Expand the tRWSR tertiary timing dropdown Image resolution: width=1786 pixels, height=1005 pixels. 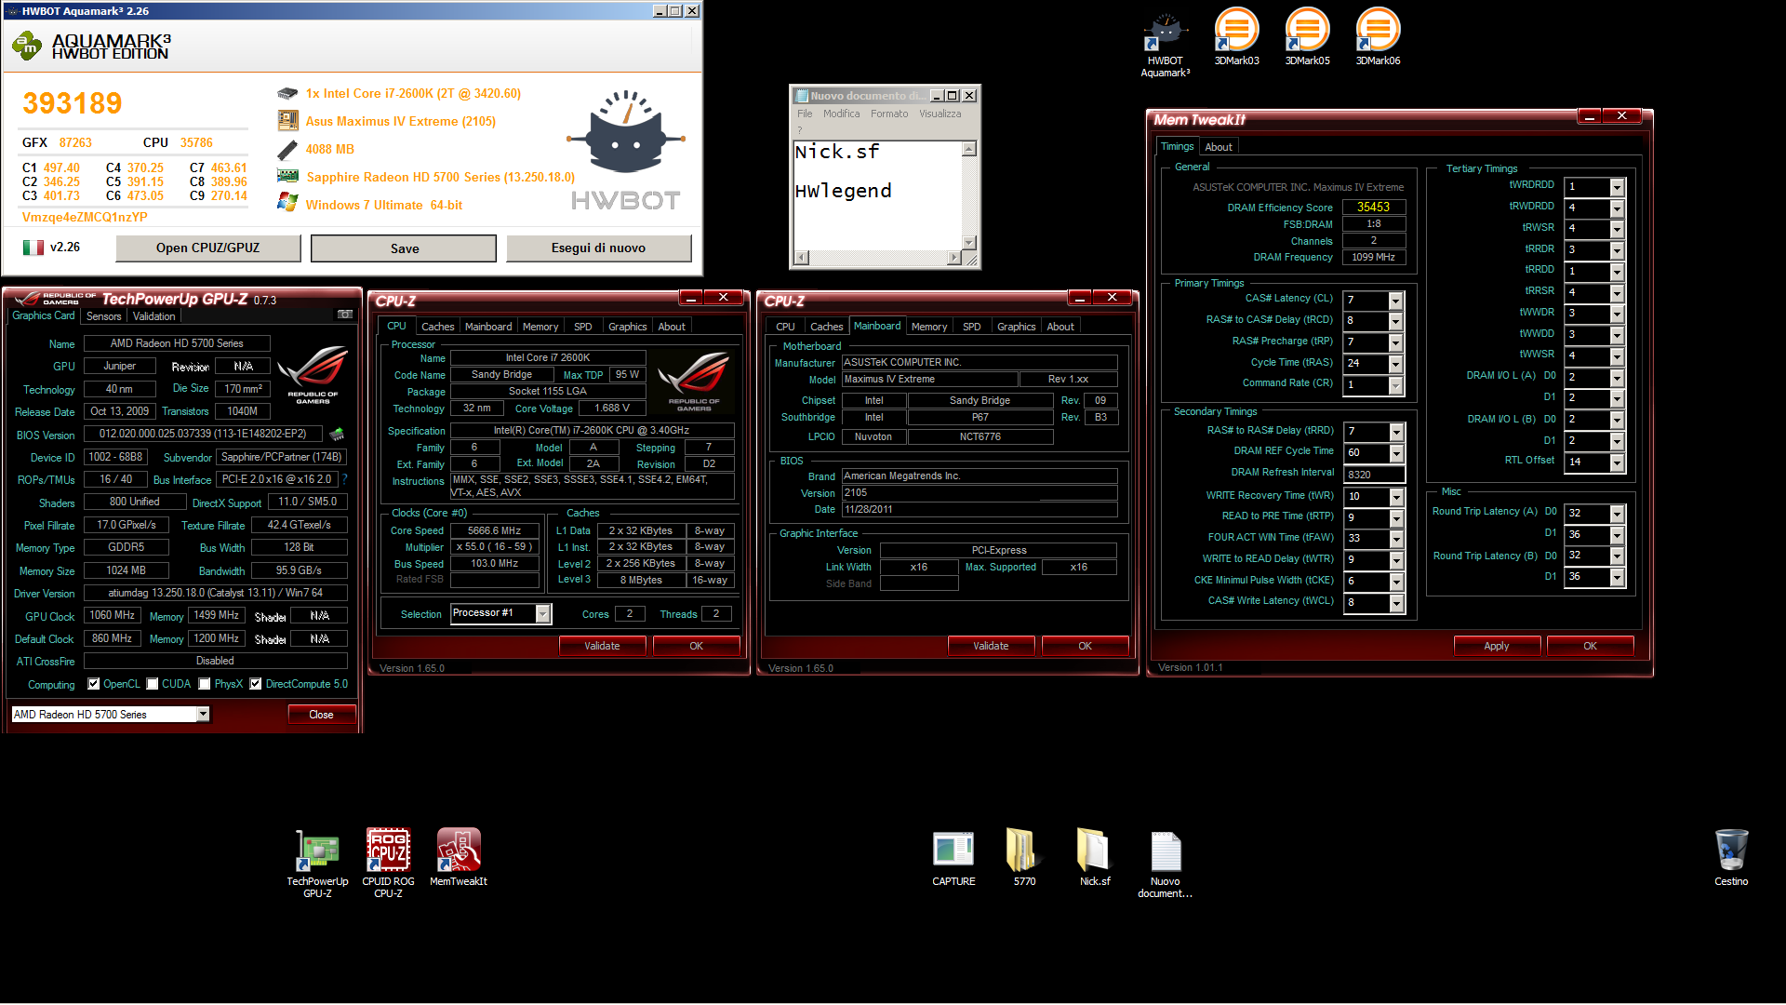(1617, 229)
